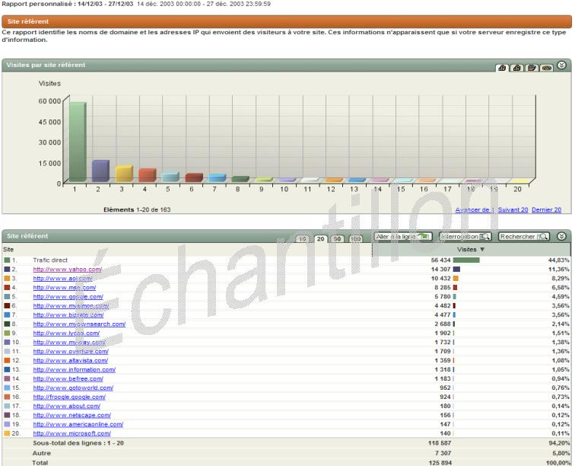This screenshot has height=466, width=575.
Task: Select the first 3D bar chart type icon
Action: [x=504, y=66]
